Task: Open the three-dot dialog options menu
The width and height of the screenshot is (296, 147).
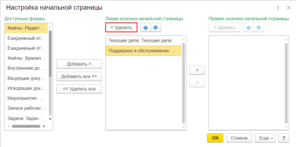Action: [x=278, y=8]
